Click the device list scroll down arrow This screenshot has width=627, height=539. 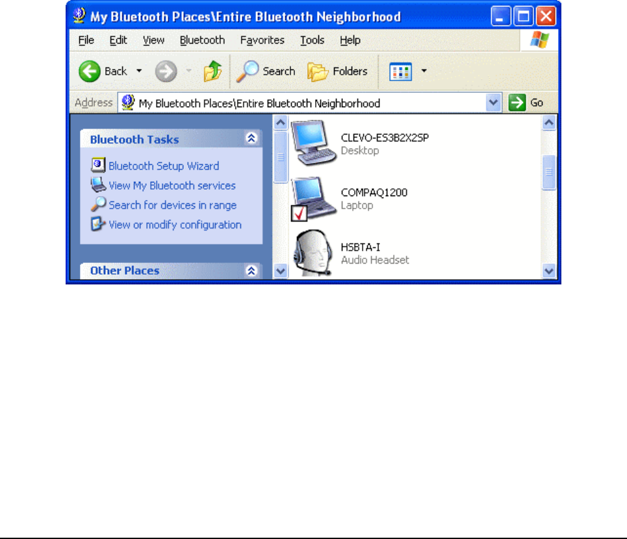549,271
